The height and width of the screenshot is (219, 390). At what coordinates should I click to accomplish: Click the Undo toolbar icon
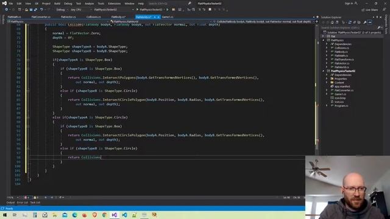41,10
